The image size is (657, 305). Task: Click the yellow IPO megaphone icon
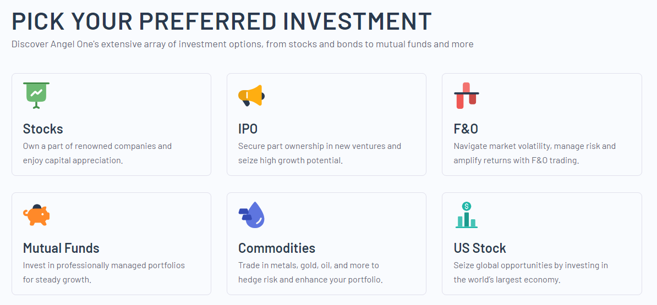tap(251, 96)
